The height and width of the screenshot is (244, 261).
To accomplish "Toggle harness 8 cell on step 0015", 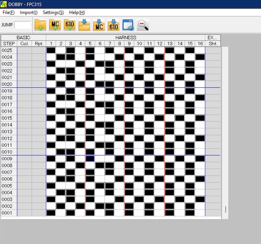I will (x=119, y=118).
